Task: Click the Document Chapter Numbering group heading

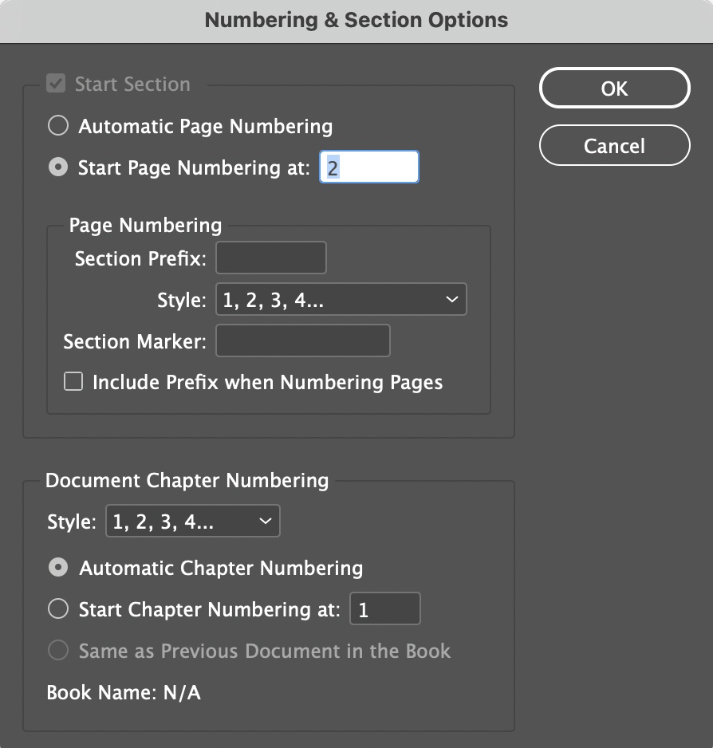Action: pos(187,481)
